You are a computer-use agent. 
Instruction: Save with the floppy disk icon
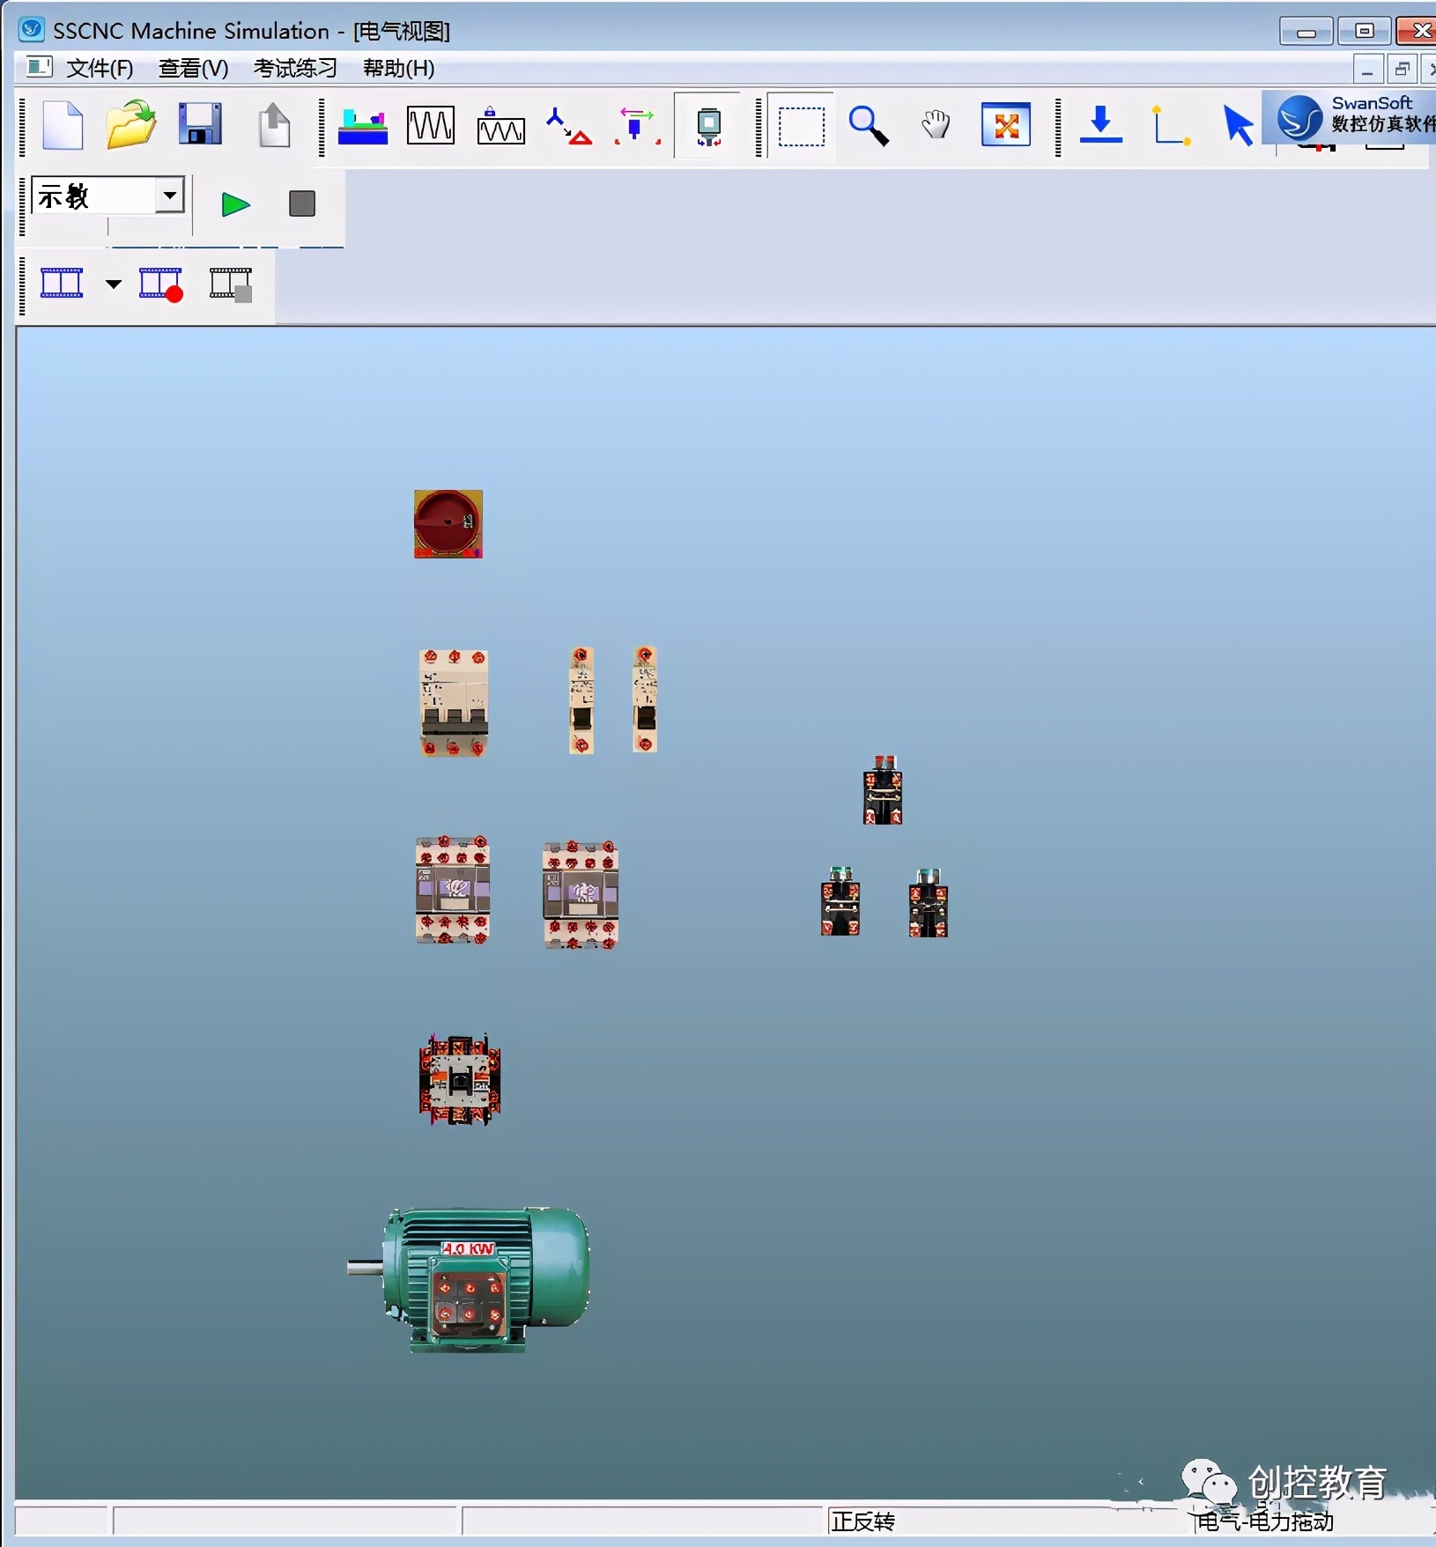(200, 125)
